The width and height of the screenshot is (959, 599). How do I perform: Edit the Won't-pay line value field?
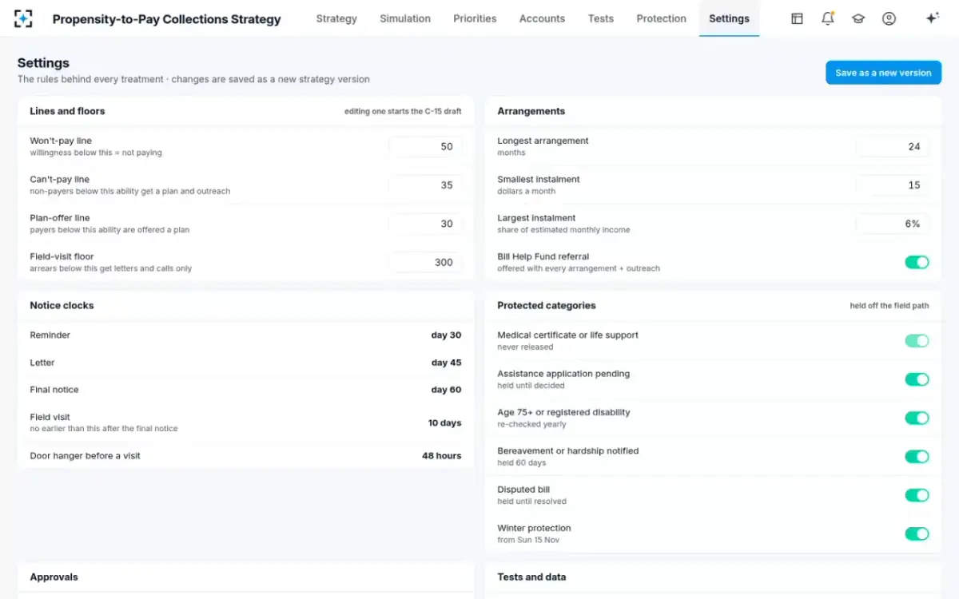click(x=425, y=146)
